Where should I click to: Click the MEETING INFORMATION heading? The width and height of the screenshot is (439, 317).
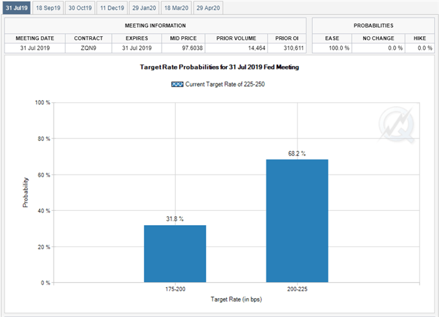[x=155, y=25]
